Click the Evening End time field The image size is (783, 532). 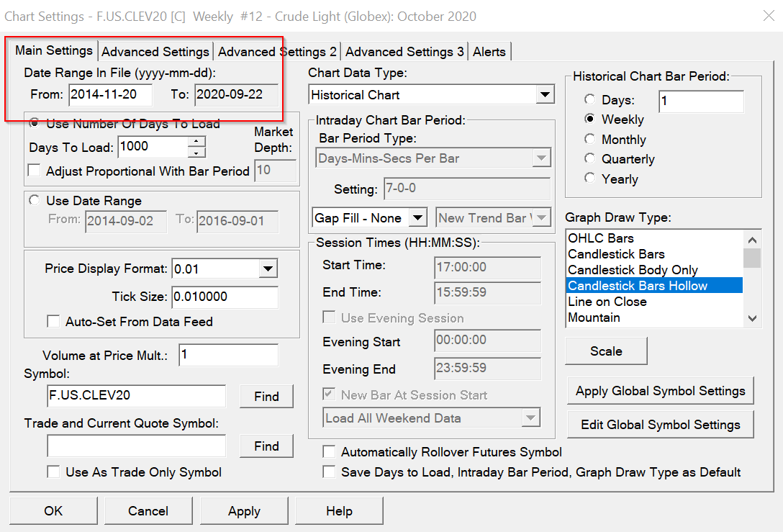[487, 368]
